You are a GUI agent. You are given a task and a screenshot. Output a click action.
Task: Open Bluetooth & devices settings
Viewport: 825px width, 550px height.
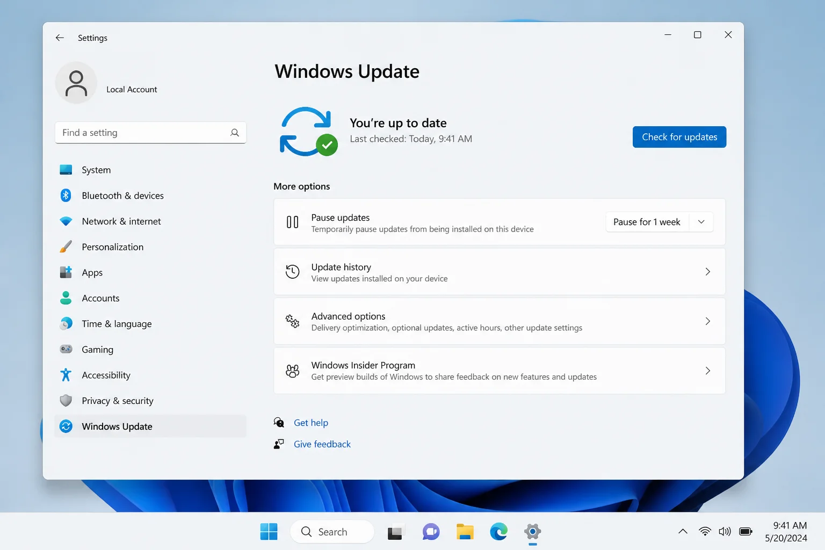click(x=150, y=196)
